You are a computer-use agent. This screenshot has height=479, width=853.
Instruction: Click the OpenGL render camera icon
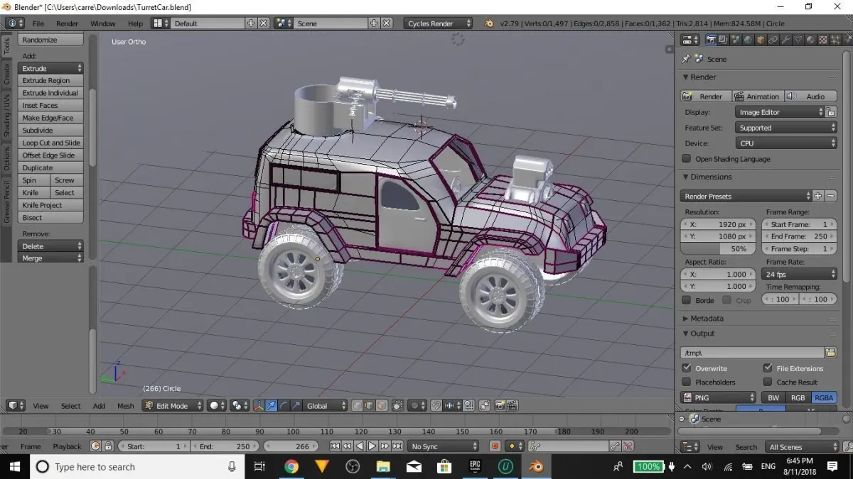pos(499,406)
